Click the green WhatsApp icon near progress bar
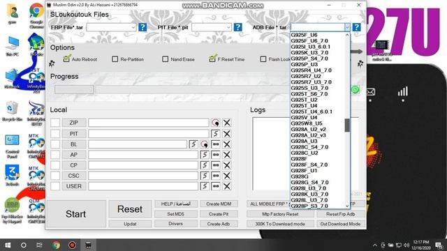447x251 pixels. [355, 90]
